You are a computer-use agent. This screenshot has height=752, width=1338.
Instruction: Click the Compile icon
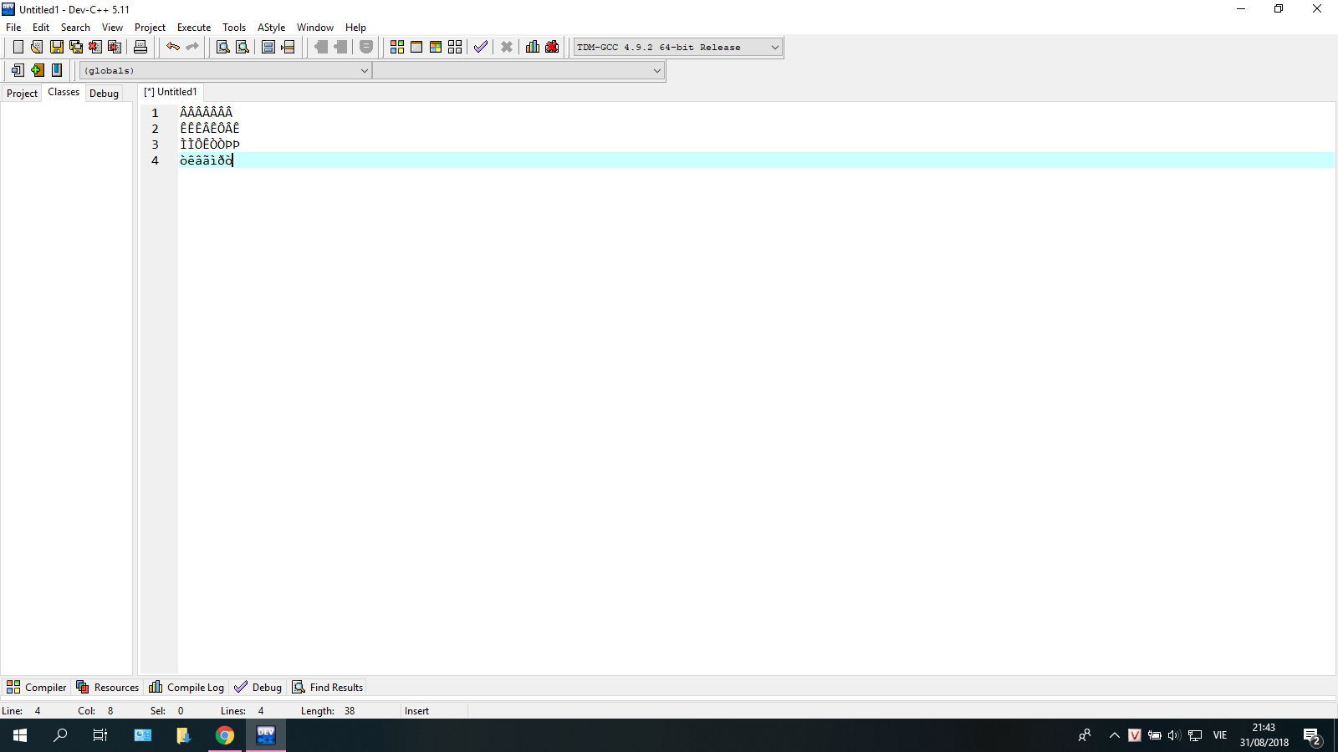pos(397,47)
